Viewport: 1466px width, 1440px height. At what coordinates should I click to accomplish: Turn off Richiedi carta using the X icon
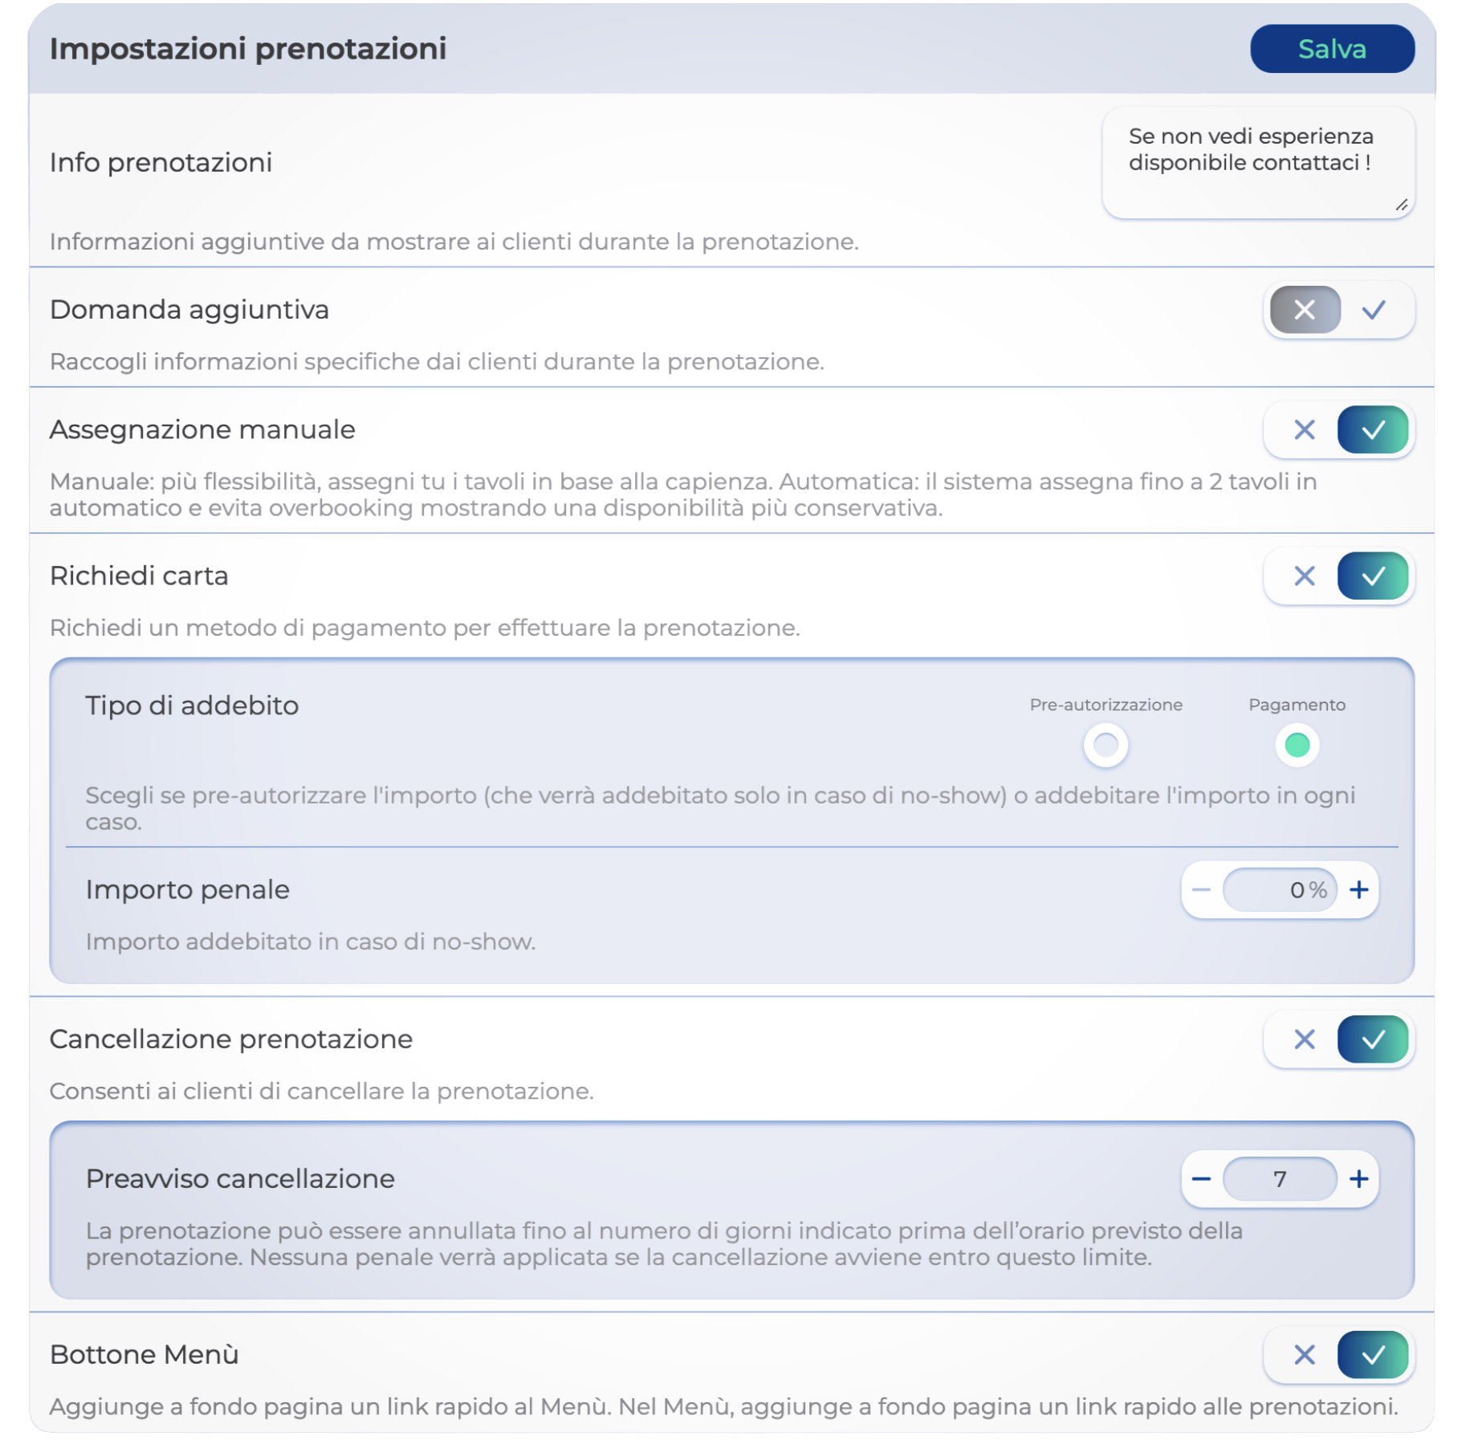point(1304,576)
